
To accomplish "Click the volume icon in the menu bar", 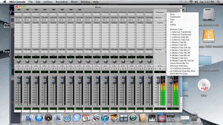I will click(196, 2).
